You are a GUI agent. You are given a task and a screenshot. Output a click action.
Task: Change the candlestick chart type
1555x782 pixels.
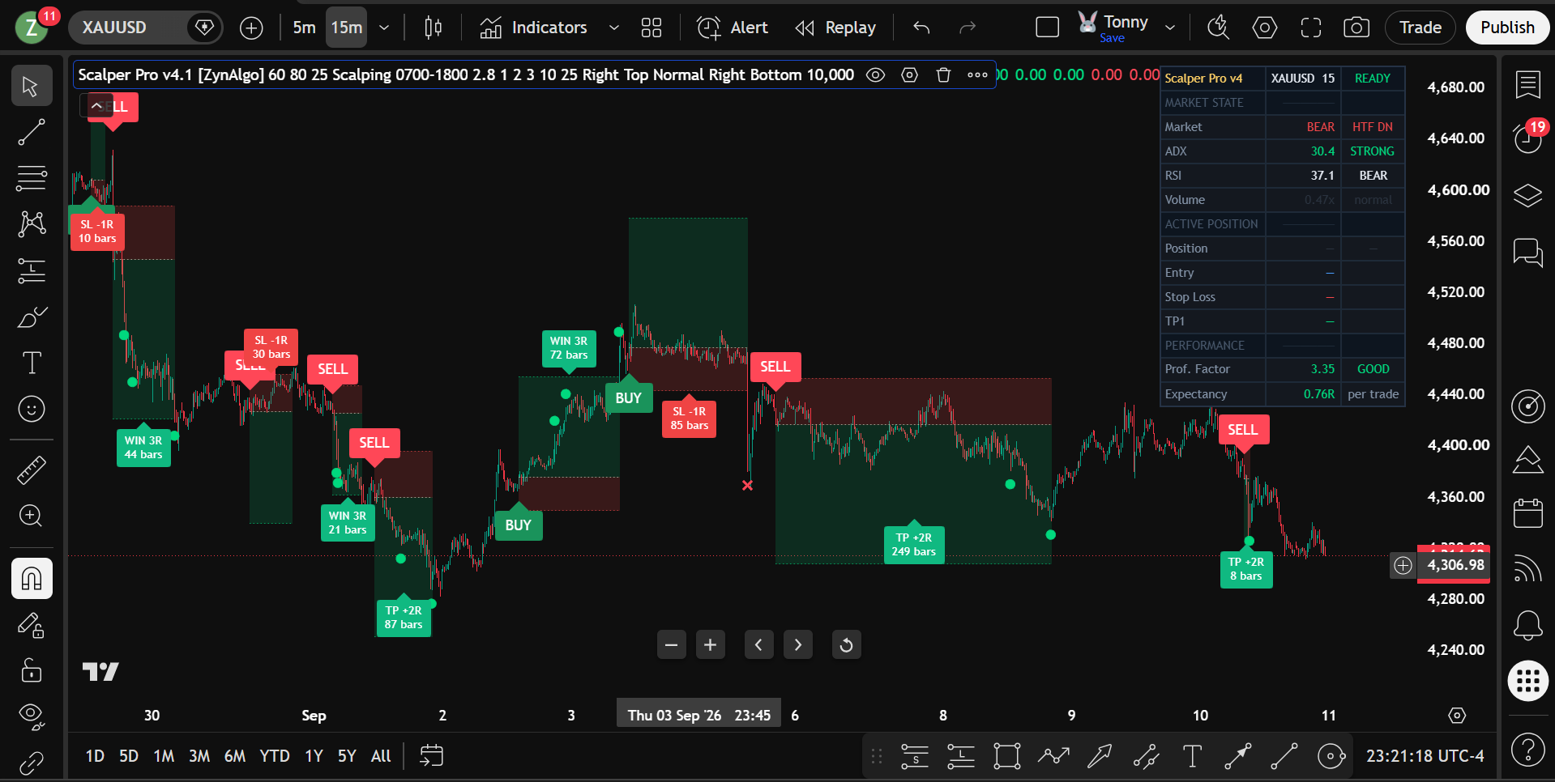point(434,28)
